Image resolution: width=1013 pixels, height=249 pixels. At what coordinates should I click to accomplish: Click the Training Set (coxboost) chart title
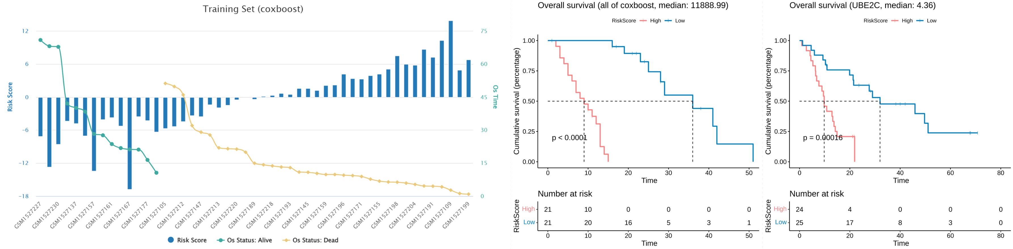(253, 9)
